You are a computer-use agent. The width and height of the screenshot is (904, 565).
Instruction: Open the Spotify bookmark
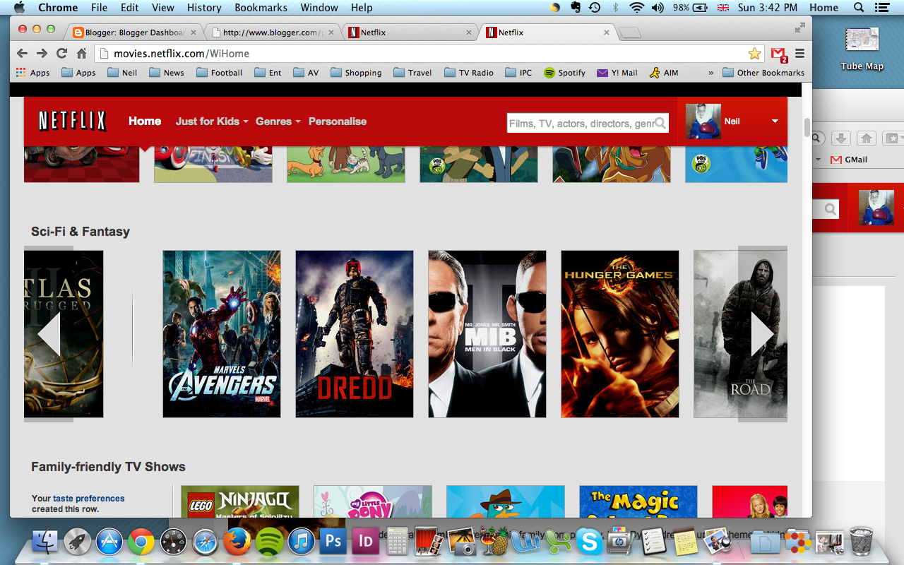click(x=564, y=73)
